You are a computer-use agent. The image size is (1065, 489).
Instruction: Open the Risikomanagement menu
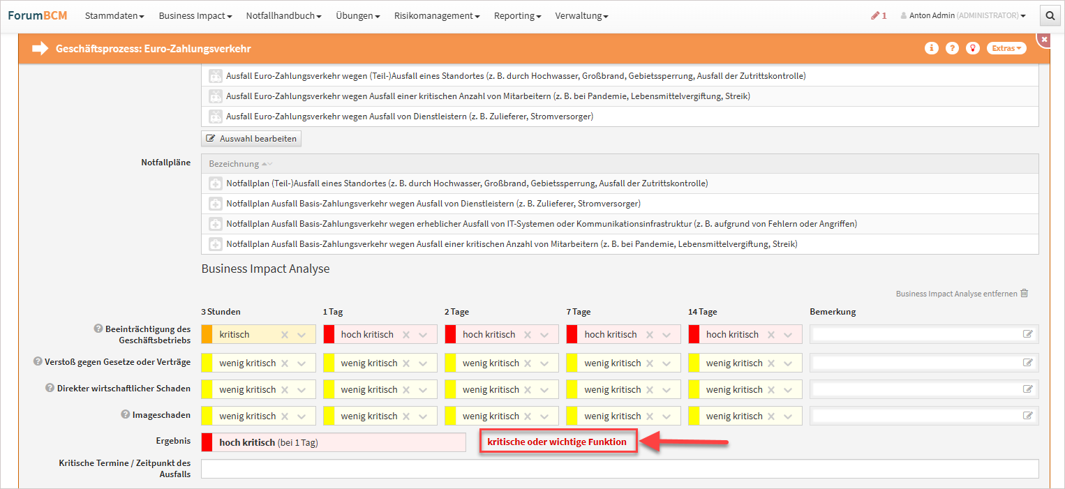click(437, 15)
